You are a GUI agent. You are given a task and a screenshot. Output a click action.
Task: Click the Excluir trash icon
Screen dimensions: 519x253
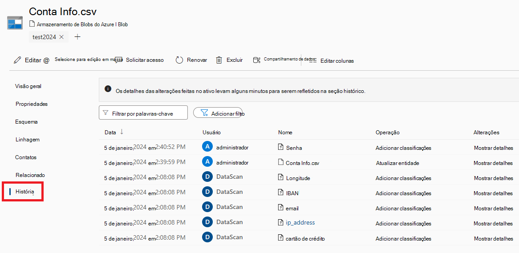(219, 60)
